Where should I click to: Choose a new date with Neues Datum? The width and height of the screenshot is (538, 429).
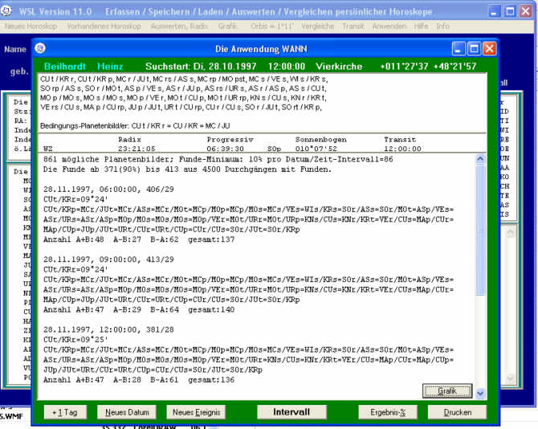coord(127,412)
